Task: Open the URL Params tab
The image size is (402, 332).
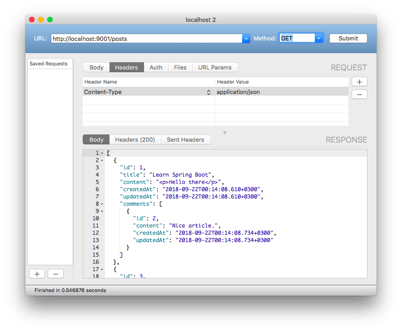Action: 215,67
